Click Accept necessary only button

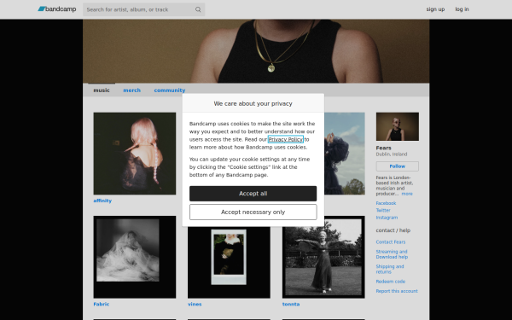(253, 212)
